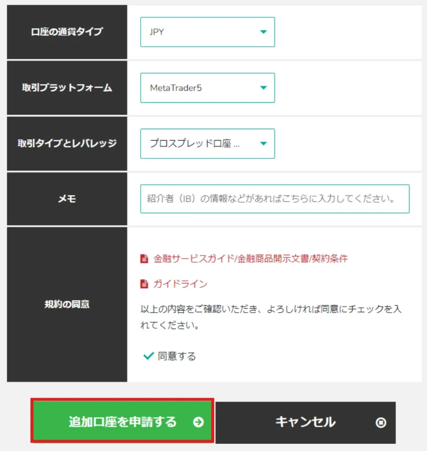The width and height of the screenshot is (427, 451).
Task: Click the circled X icon on キャンセル
Action: pyautogui.click(x=381, y=422)
